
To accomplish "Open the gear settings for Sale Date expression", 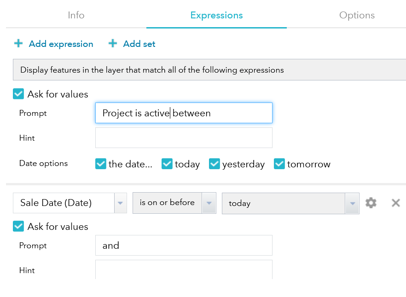I will [x=371, y=203].
